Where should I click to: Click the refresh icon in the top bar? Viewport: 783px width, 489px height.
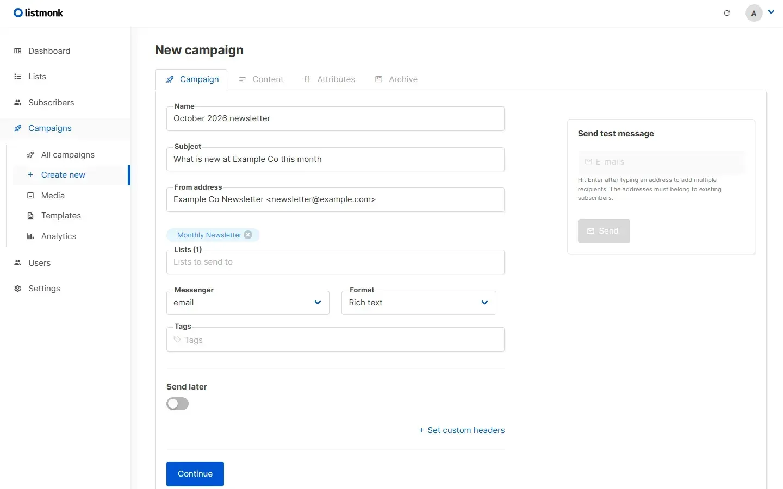point(726,13)
